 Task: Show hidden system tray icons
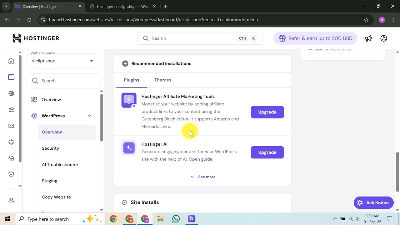pos(335,219)
